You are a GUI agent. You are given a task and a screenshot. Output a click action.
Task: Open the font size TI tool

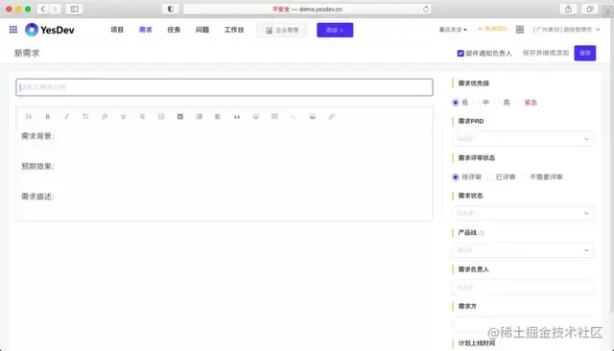pos(85,117)
